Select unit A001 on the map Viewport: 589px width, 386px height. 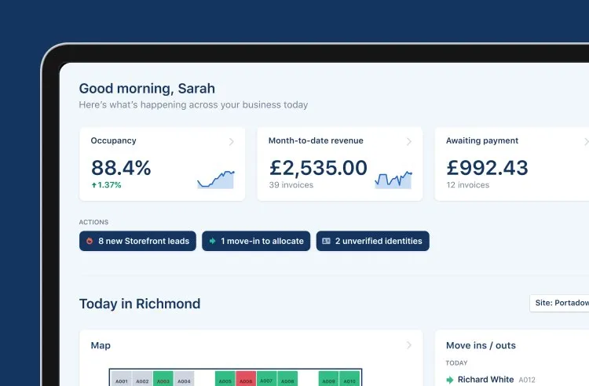[x=121, y=379]
